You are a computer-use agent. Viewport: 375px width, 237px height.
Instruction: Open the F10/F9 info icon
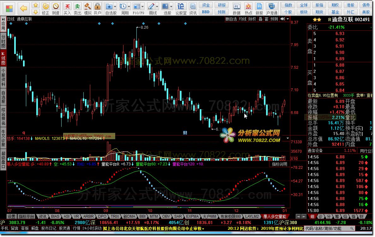[137, 6]
